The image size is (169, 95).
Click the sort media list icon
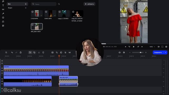coord(59,4)
